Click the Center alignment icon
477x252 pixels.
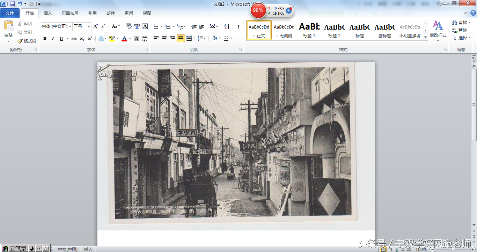164,38
